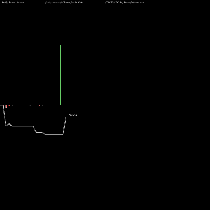Click the 94.60 value label
The image size is (210, 210).
point(73,115)
